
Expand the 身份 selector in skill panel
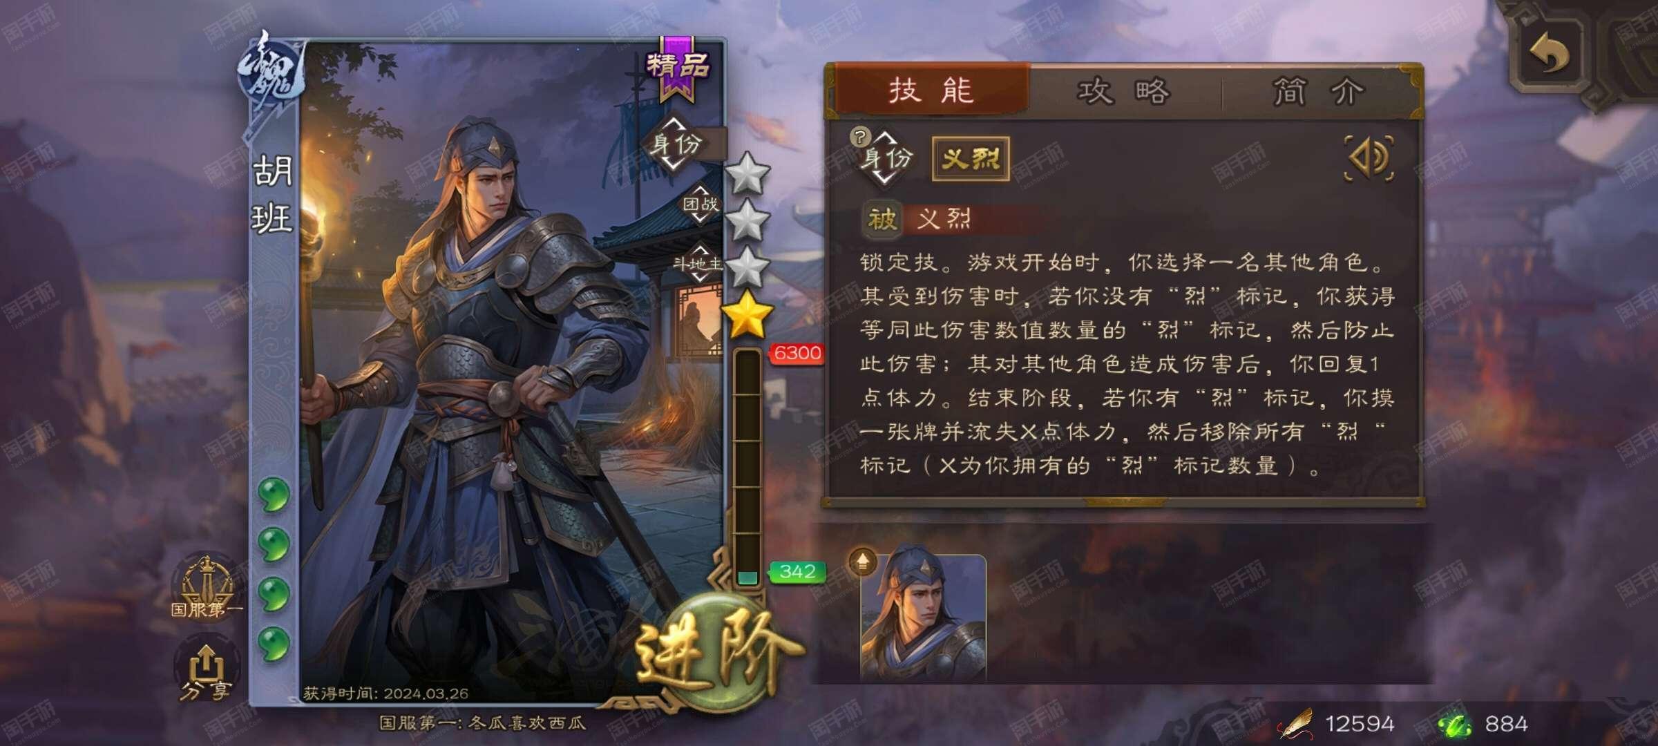[x=886, y=158]
